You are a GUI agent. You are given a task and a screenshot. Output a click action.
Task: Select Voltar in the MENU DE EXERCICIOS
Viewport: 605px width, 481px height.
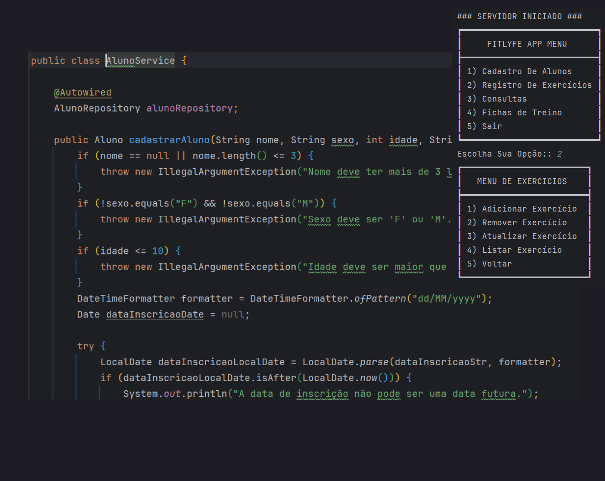pos(490,264)
